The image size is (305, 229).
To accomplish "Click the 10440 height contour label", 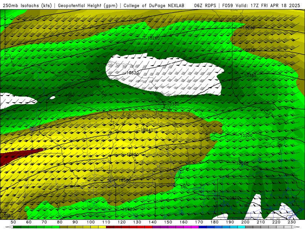I will (147, 130).
